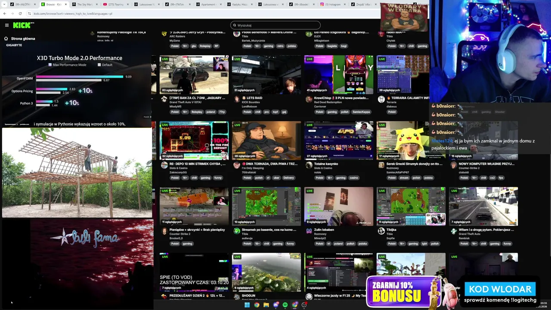Click diabeuu channel avatar
This screenshot has width=551, height=310.
pyautogui.click(x=381, y=99)
